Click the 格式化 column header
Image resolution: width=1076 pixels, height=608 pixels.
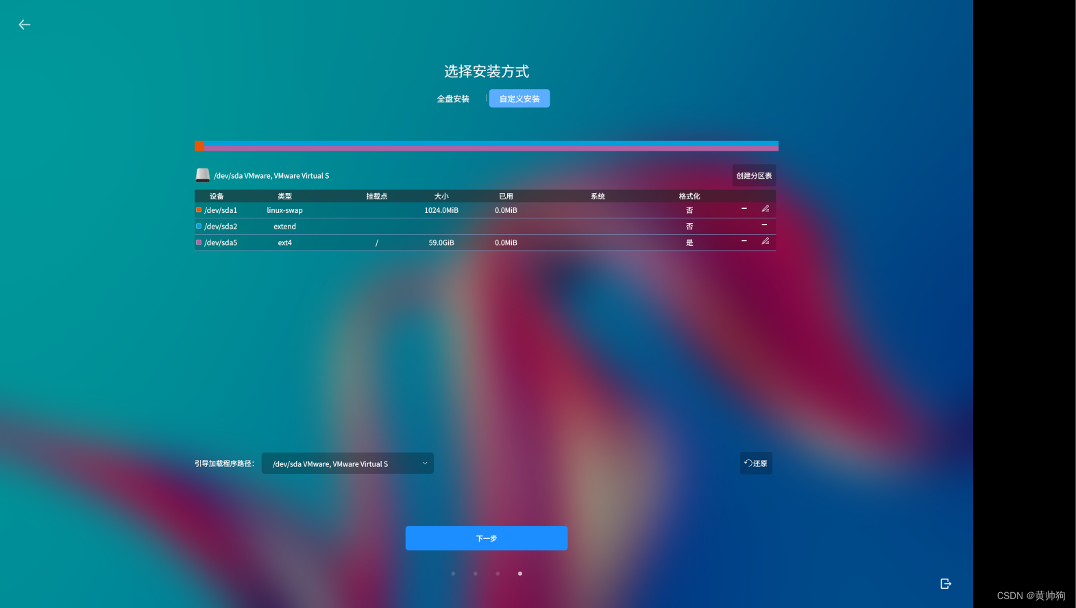pyautogui.click(x=689, y=196)
